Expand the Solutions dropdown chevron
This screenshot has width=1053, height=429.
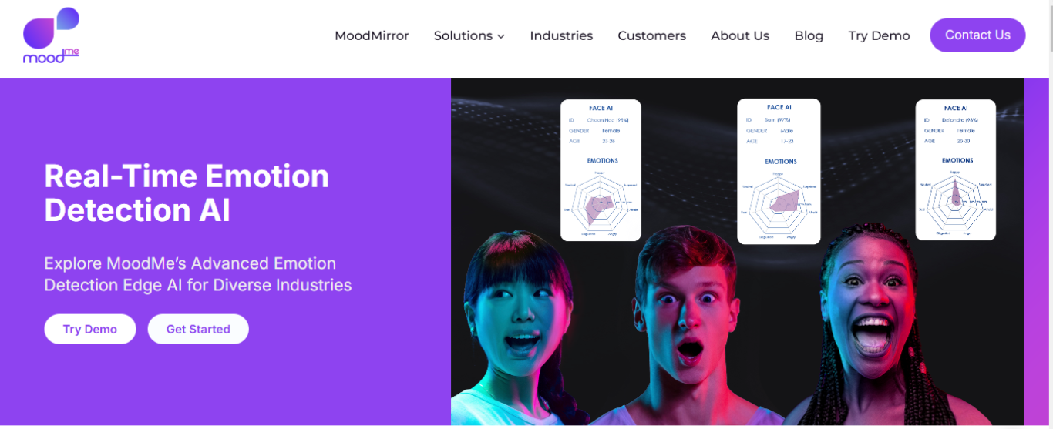pos(501,36)
